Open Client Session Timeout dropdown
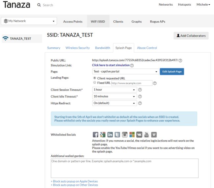The image size is (214, 188). (115, 90)
